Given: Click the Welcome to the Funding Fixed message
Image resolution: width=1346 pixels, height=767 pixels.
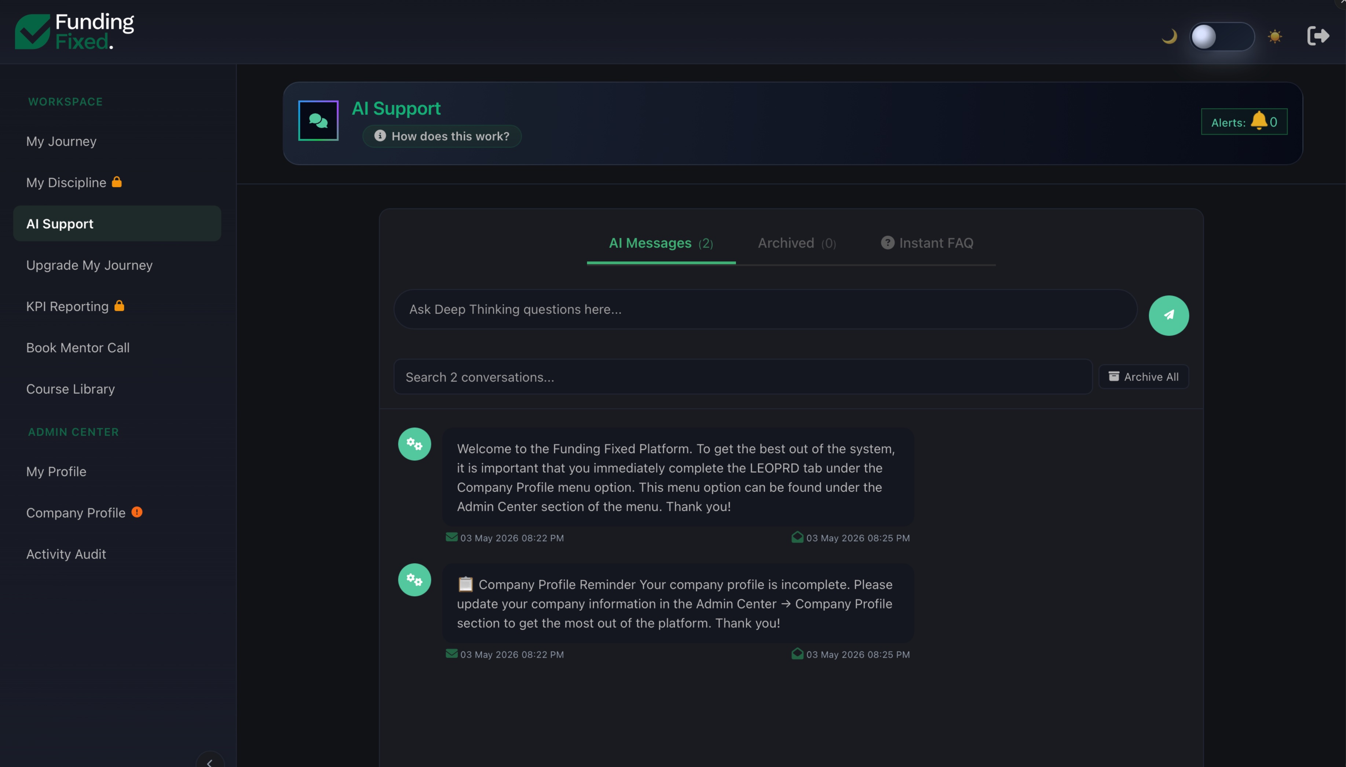Looking at the screenshot, I should click(678, 477).
